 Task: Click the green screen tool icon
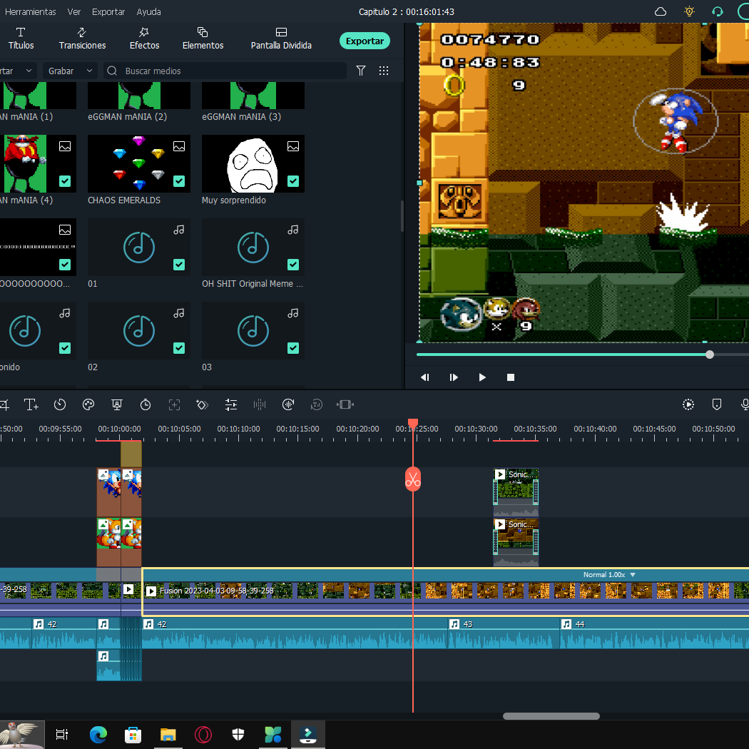[x=116, y=404]
